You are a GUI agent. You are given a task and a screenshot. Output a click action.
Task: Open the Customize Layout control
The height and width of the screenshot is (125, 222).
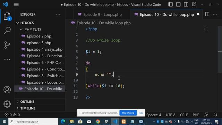pos(194,5)
